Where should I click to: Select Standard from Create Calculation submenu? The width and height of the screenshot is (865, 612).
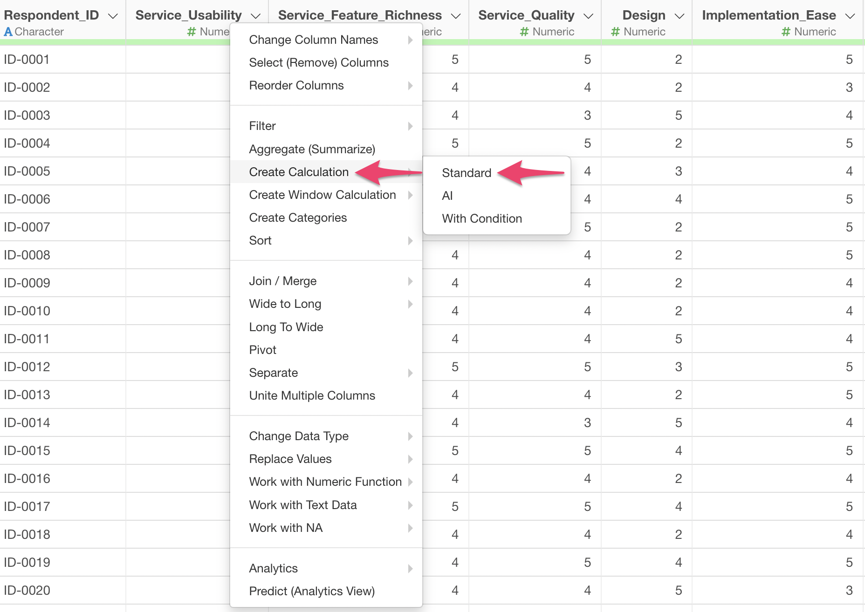click(467, 173)
